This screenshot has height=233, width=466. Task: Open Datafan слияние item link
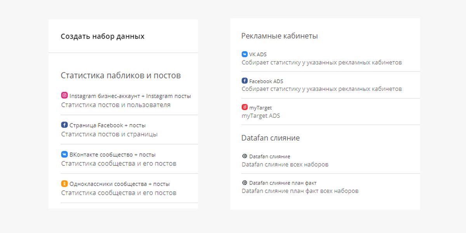pos(270,156)
